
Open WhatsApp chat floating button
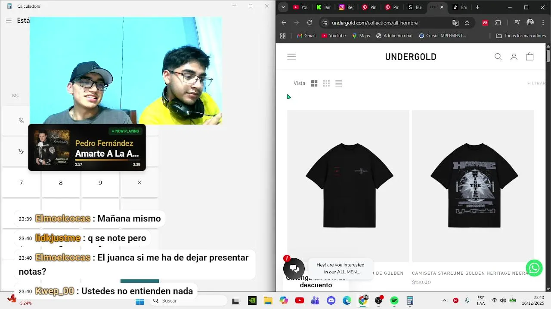coord(534,268)
